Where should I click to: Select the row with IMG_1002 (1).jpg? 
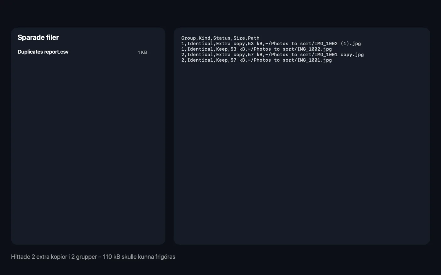[271, 44]
